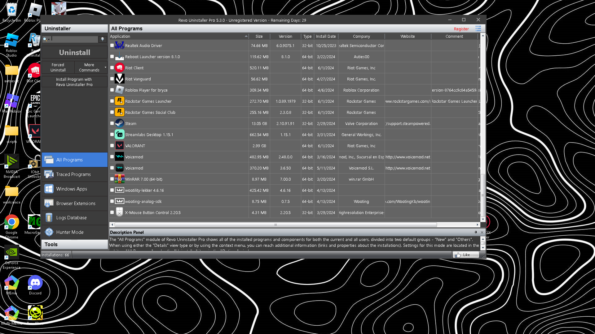Click the Streamlabs Desktop icon

119,135
